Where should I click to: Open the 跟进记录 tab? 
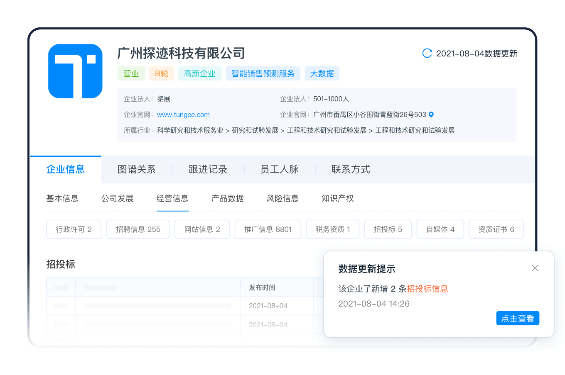pyautogui.click(x=208, y=169)
